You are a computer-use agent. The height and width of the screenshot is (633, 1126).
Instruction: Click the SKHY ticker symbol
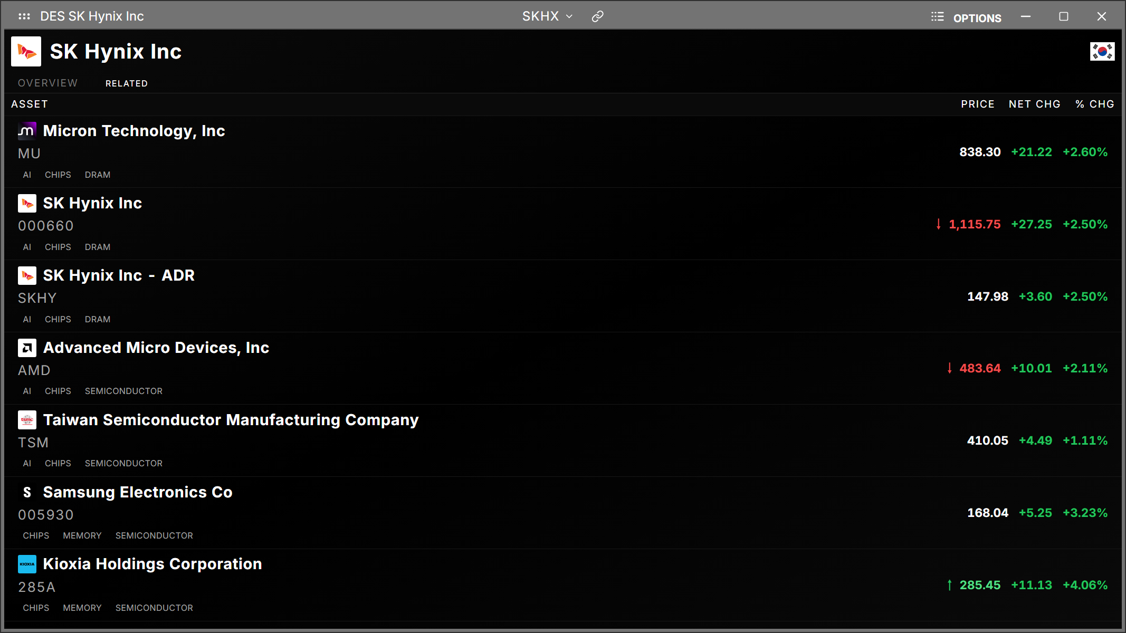(37, 298)
